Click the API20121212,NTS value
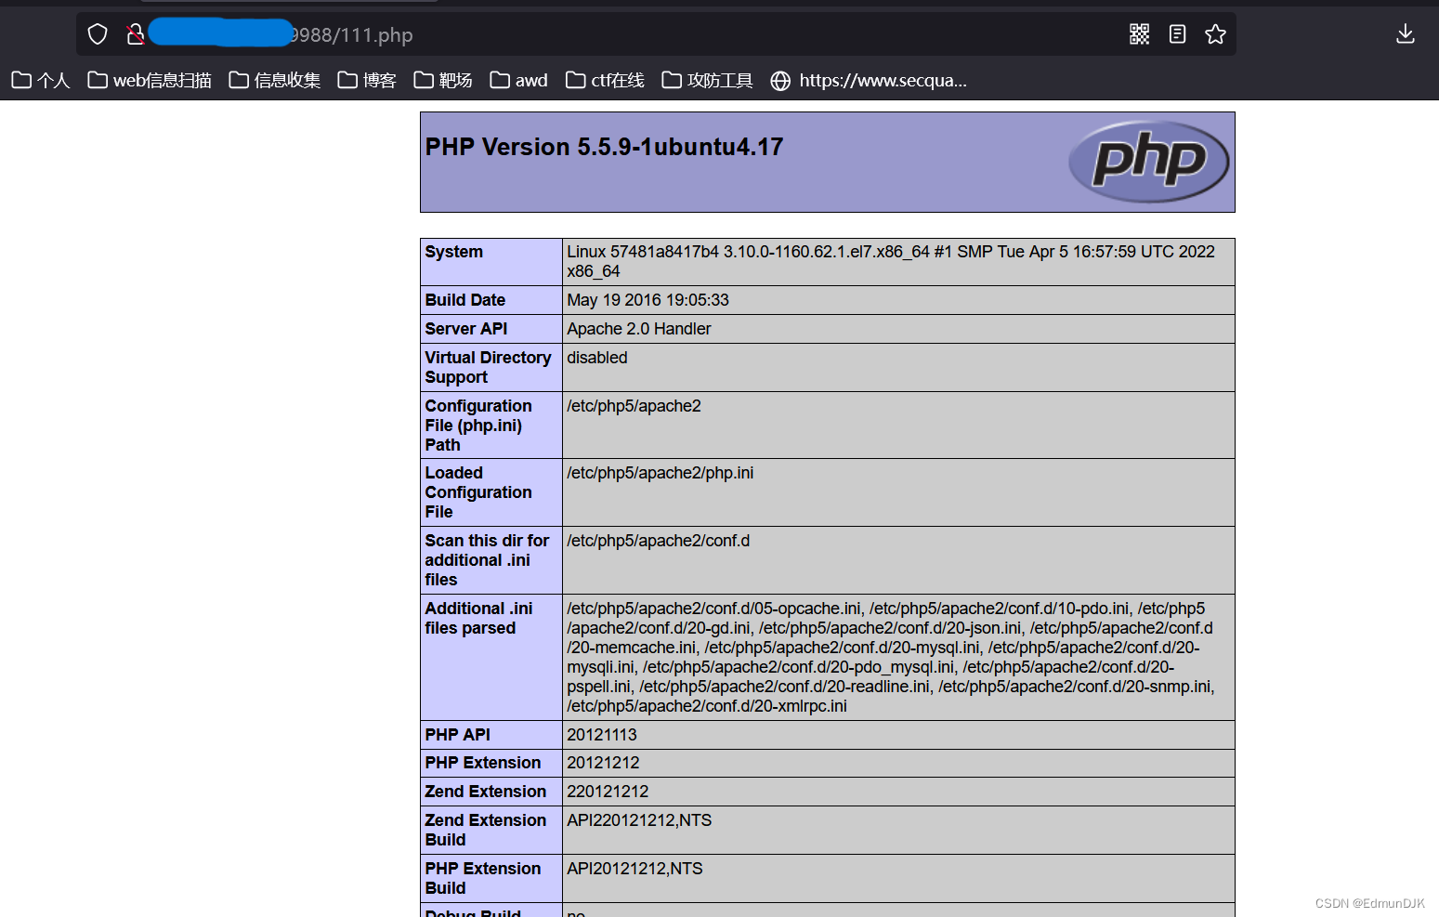The width and height of the screenshot is (1439, 917). (635, 869)
